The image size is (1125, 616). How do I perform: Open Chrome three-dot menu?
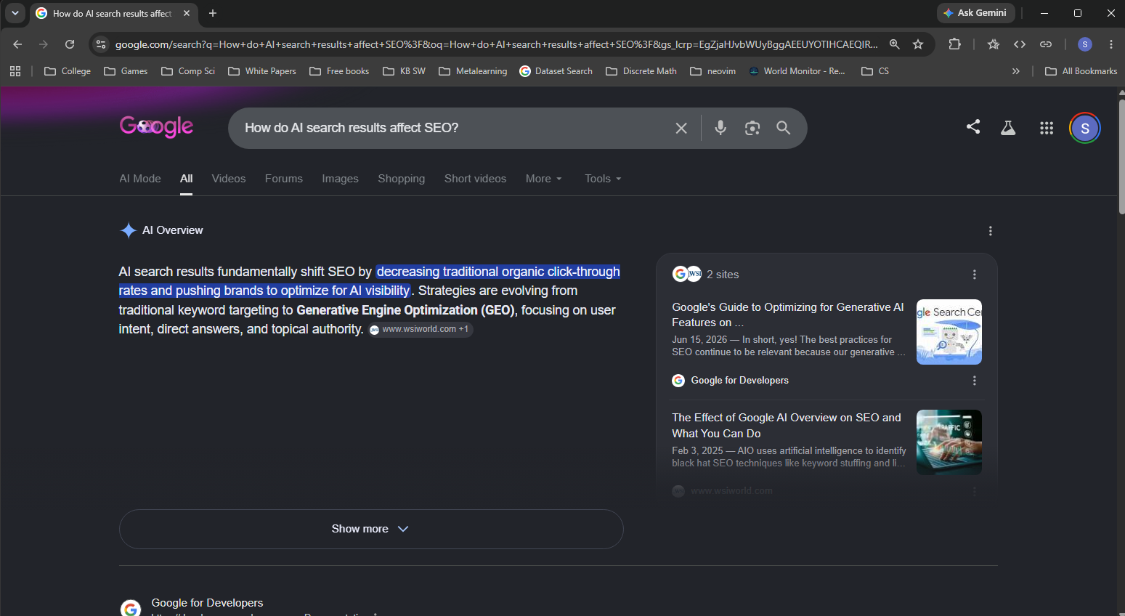[x=1111, y=44]
